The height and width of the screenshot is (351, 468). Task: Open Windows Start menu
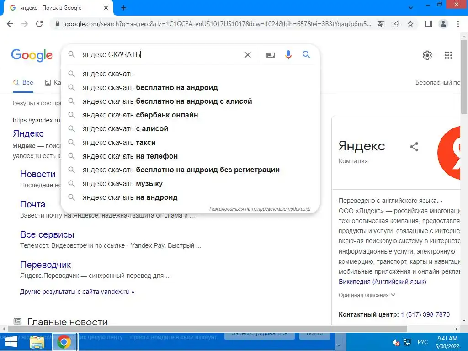[x=11, y=342]
